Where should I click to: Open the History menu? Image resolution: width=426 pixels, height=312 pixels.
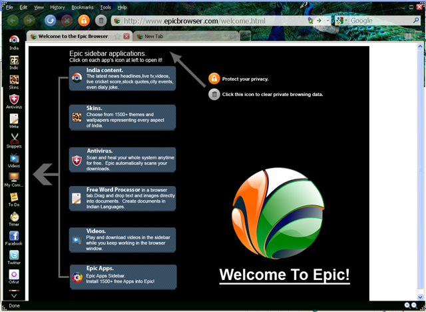pos(57,7)
